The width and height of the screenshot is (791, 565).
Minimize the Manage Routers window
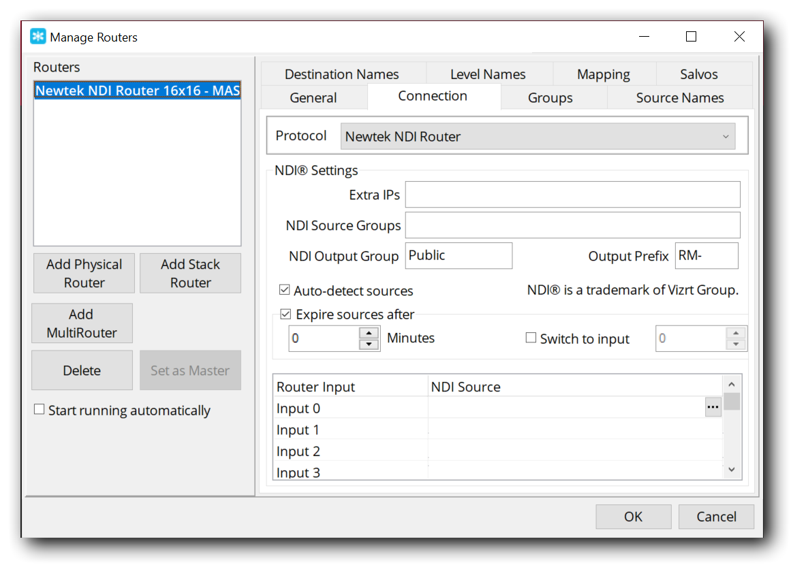(x=645, y=37)
